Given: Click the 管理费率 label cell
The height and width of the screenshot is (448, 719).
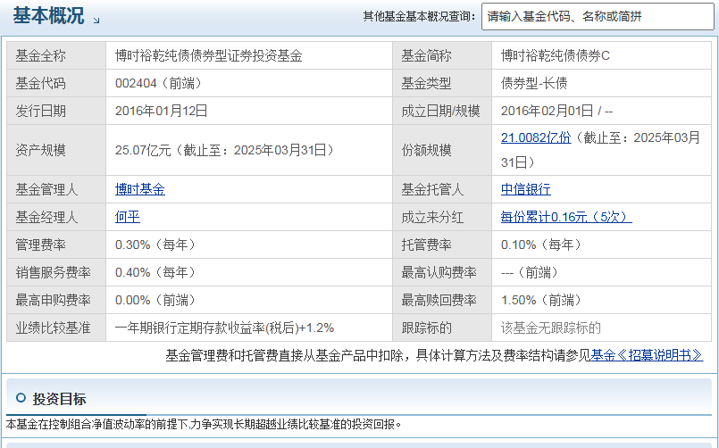Looking at the screenshot, I should click(56, 245).
